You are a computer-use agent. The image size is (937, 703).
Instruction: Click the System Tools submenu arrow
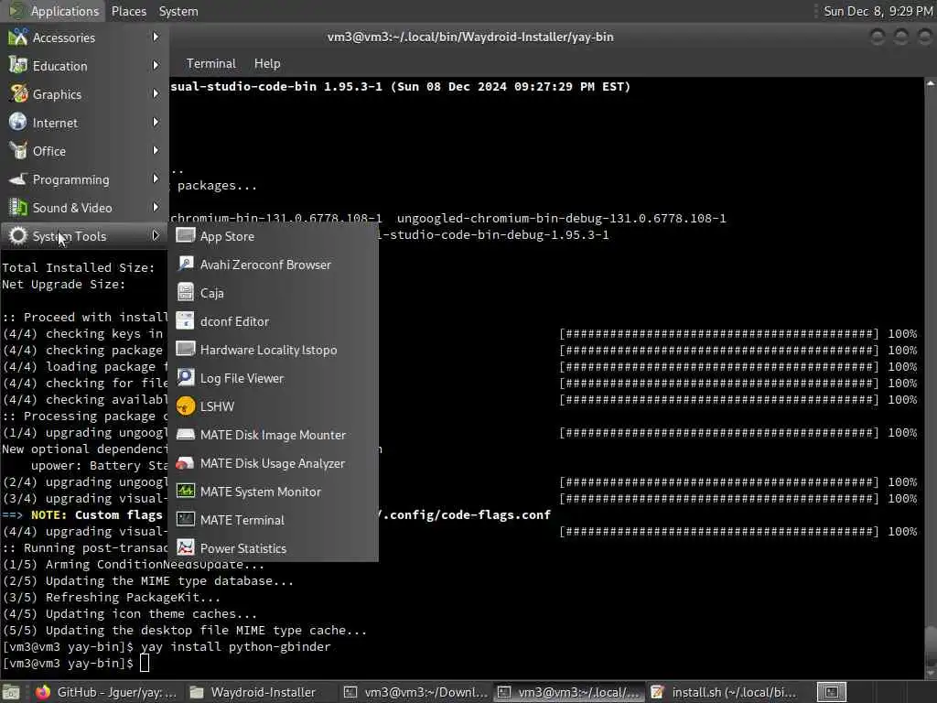(156, 235)
